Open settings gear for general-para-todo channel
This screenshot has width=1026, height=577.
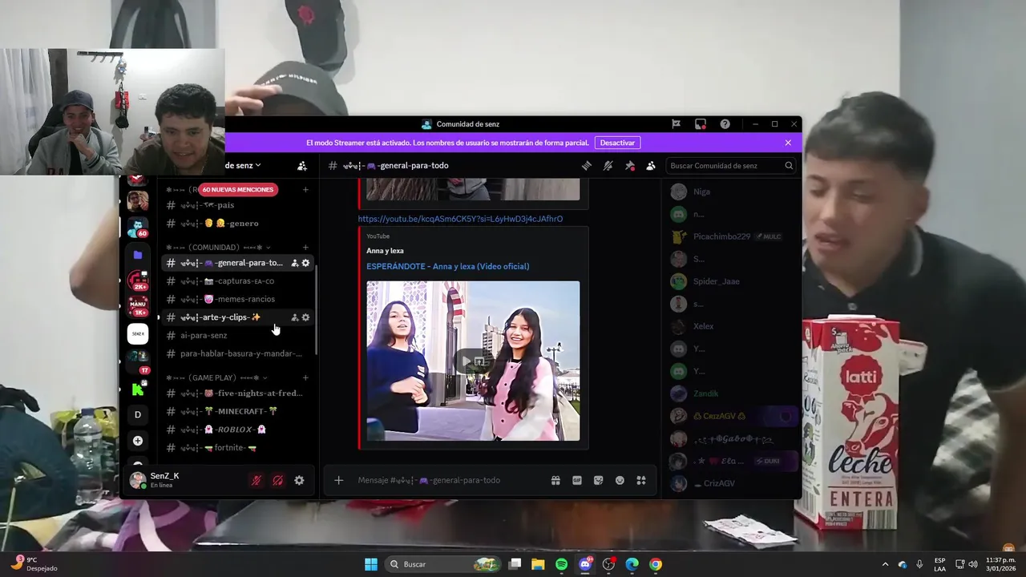point(305,263)
